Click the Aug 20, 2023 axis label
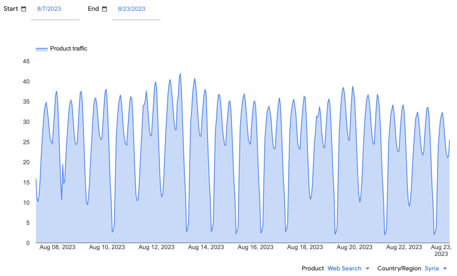 coord(354,247)
